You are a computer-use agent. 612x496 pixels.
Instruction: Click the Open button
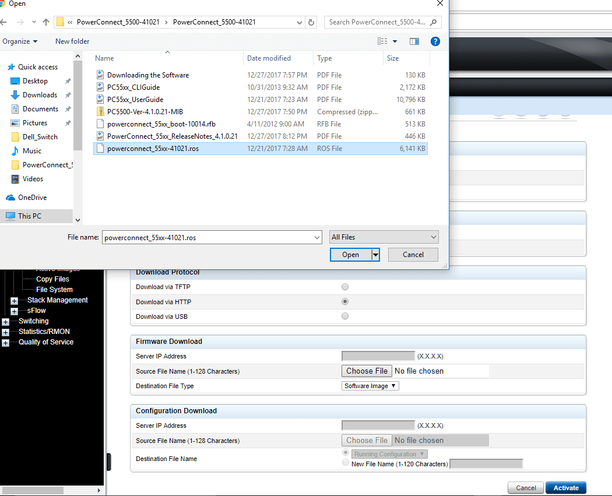[350, 255]
